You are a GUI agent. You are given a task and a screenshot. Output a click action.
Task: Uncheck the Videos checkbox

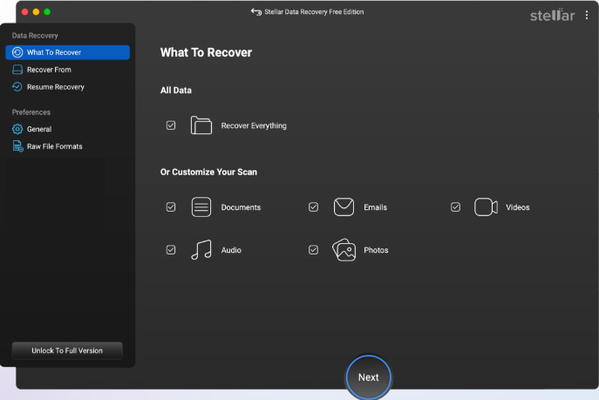[x=455, y=207]
